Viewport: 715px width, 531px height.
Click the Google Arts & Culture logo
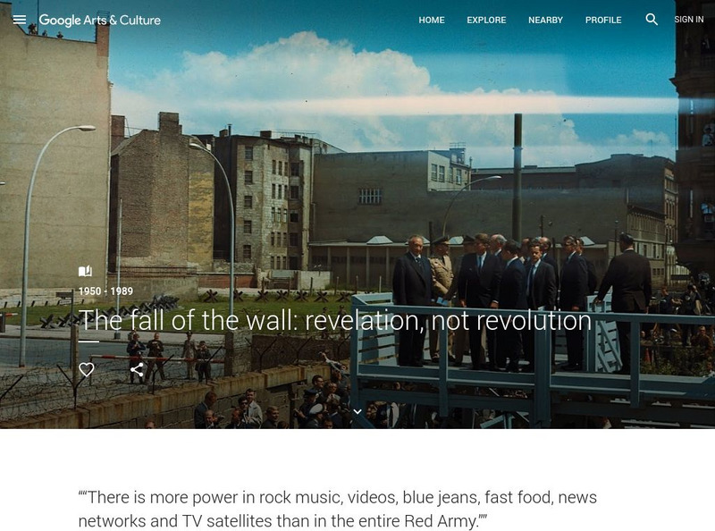tap(99, 20)
